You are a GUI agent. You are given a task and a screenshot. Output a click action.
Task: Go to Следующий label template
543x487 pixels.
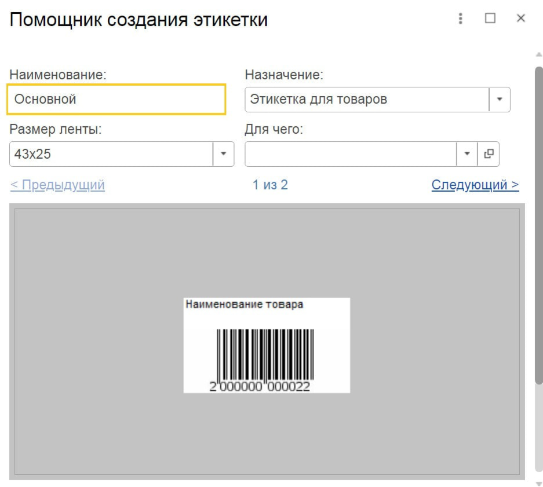[x=475, y=185]
